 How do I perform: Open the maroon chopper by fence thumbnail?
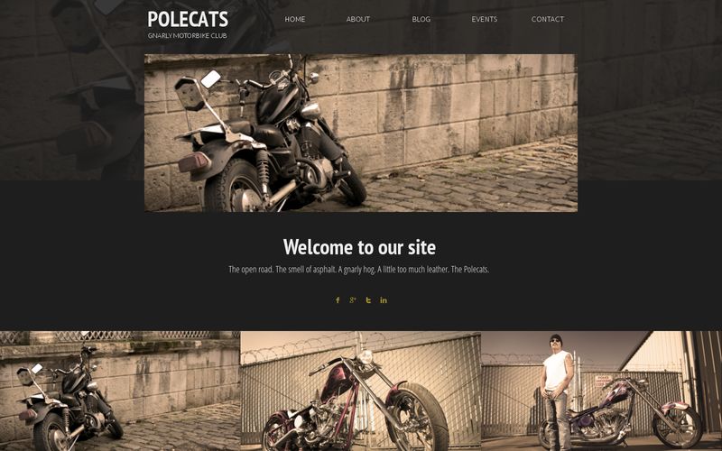point(360,391)
